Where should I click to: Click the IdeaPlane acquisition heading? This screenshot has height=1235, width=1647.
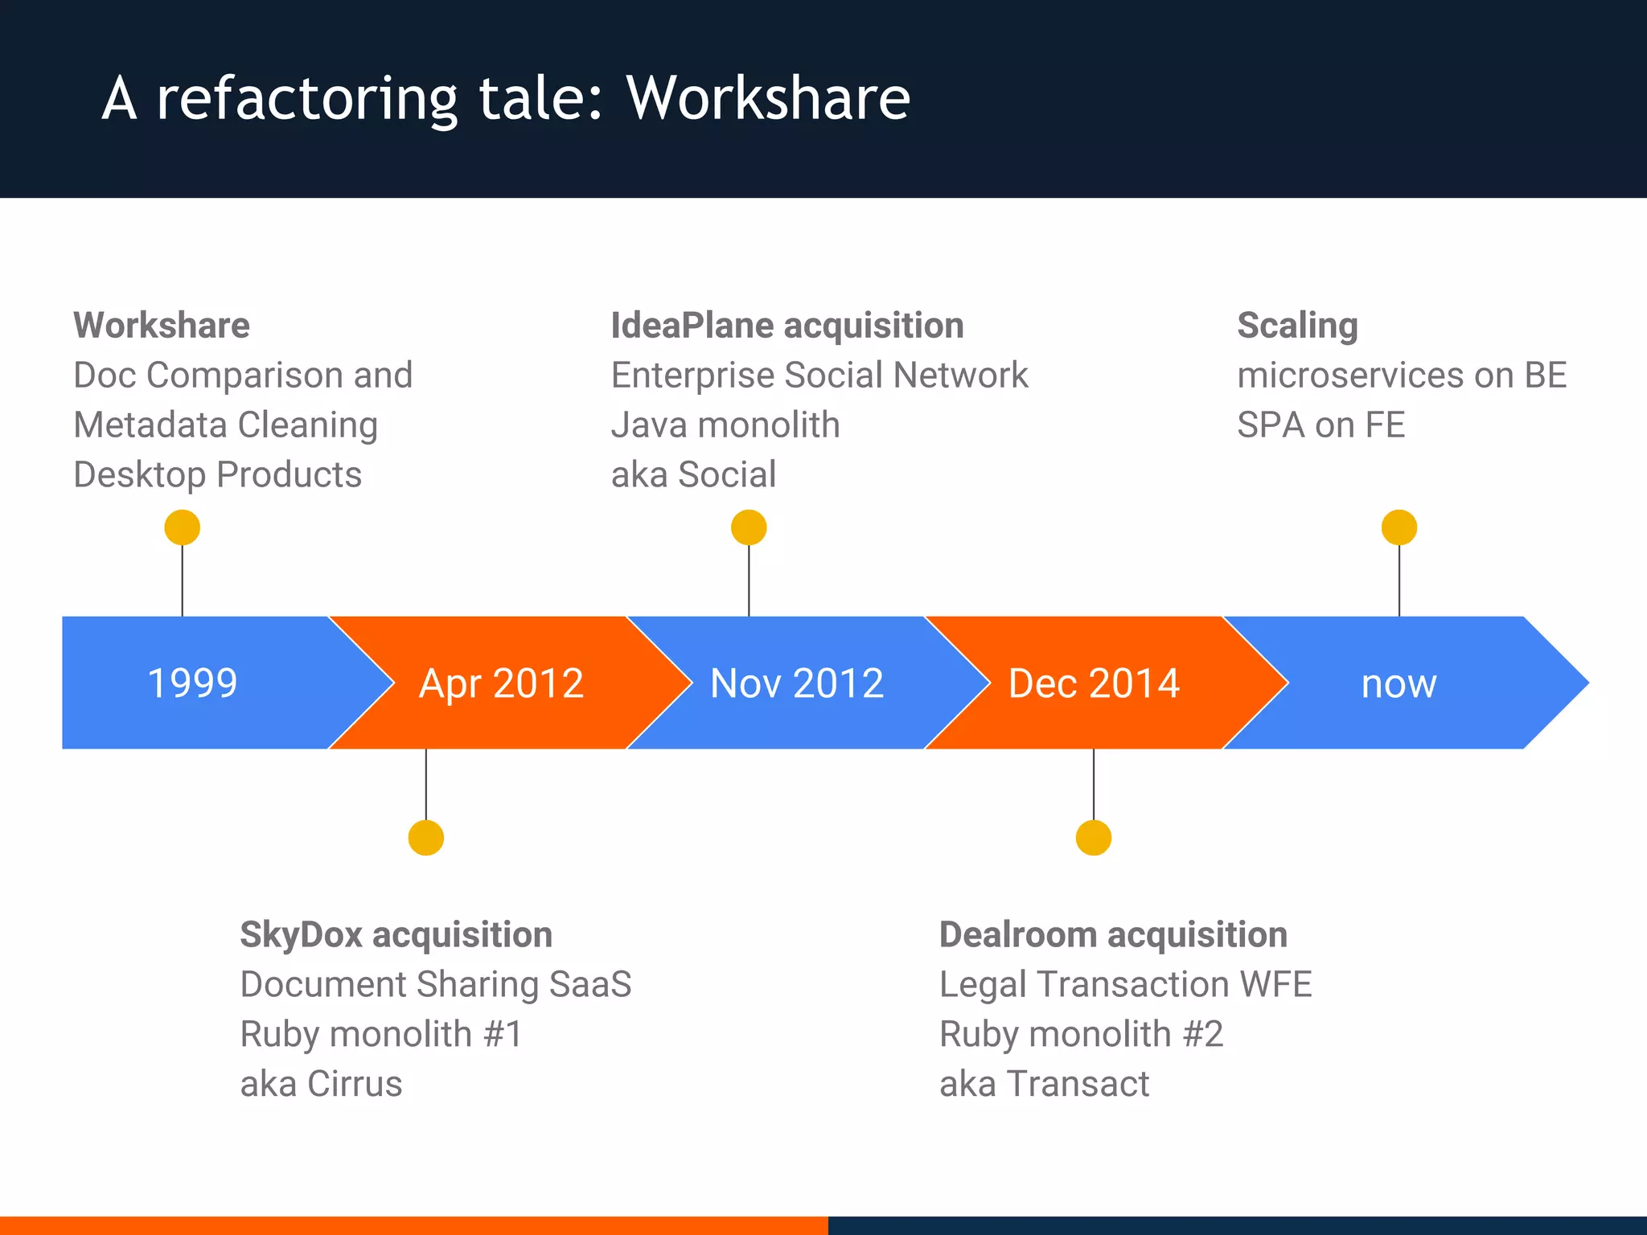[x=787, y=326]
